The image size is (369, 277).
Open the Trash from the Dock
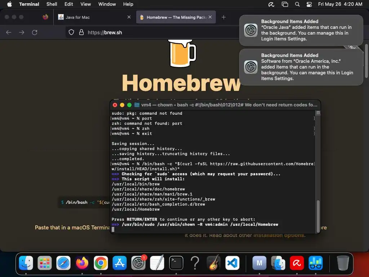pyautogui.click(x=343, y=263)
